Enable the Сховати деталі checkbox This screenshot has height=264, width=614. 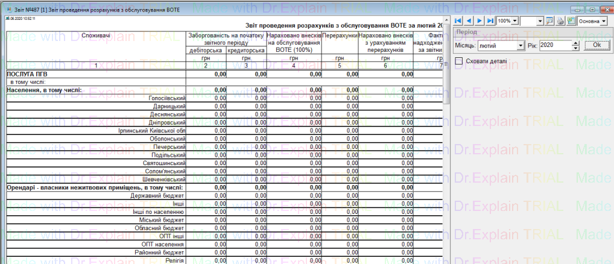[460, 61]
